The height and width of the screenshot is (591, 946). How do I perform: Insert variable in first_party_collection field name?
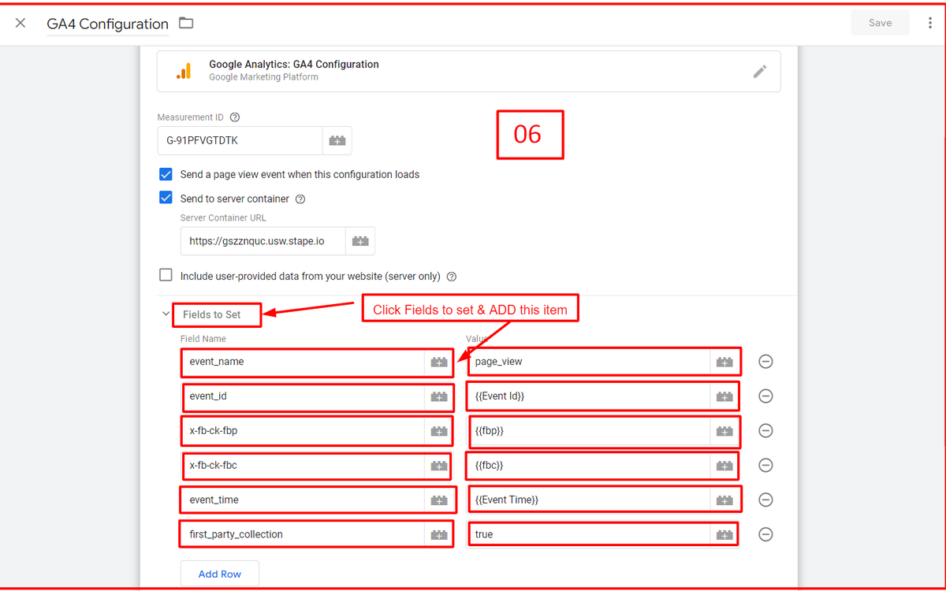point(439,536)
